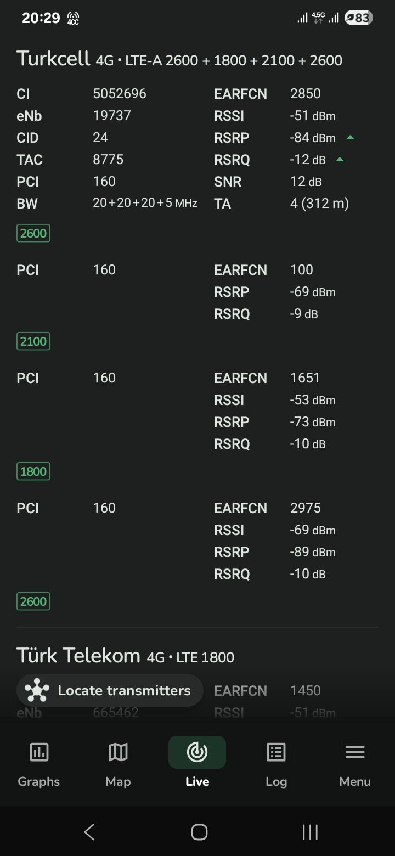Open the Graphs tab icon

[39, 752]
